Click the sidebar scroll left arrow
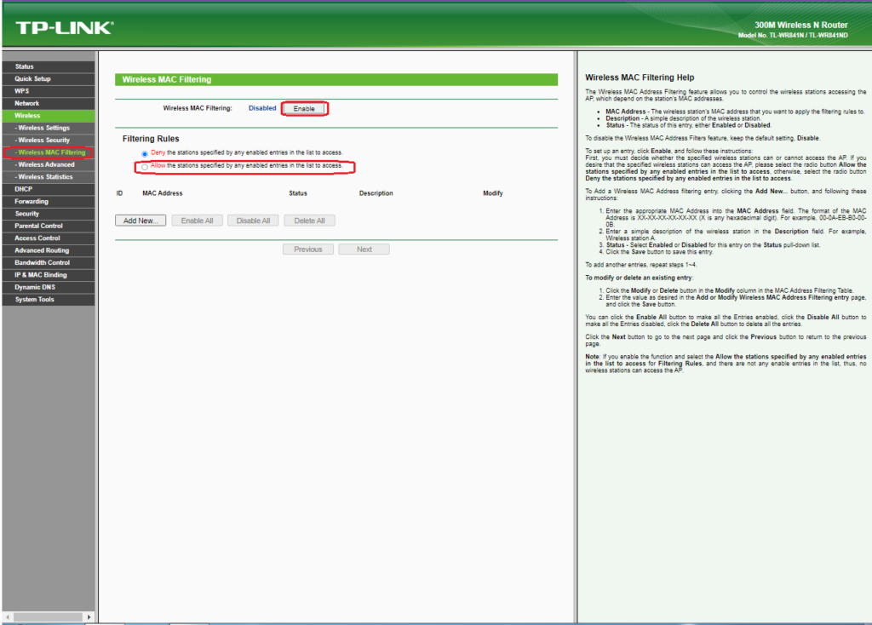This screenshot has height=625, width=872. [7, 617]
